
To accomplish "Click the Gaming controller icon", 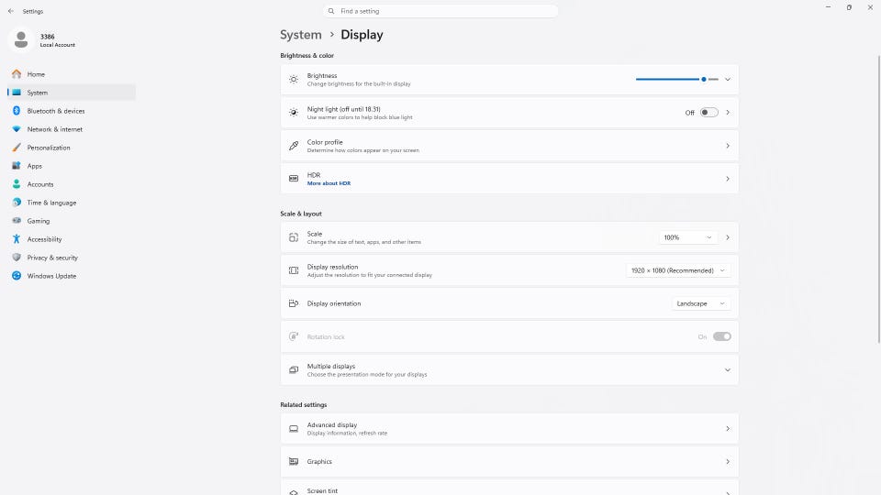I will pyautogui.click(x=17, y=221).
